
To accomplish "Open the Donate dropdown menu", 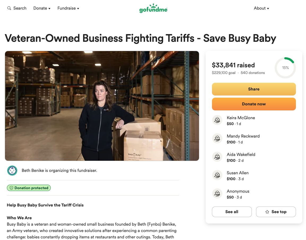I will pyautogui.click(x=42, y=8).
